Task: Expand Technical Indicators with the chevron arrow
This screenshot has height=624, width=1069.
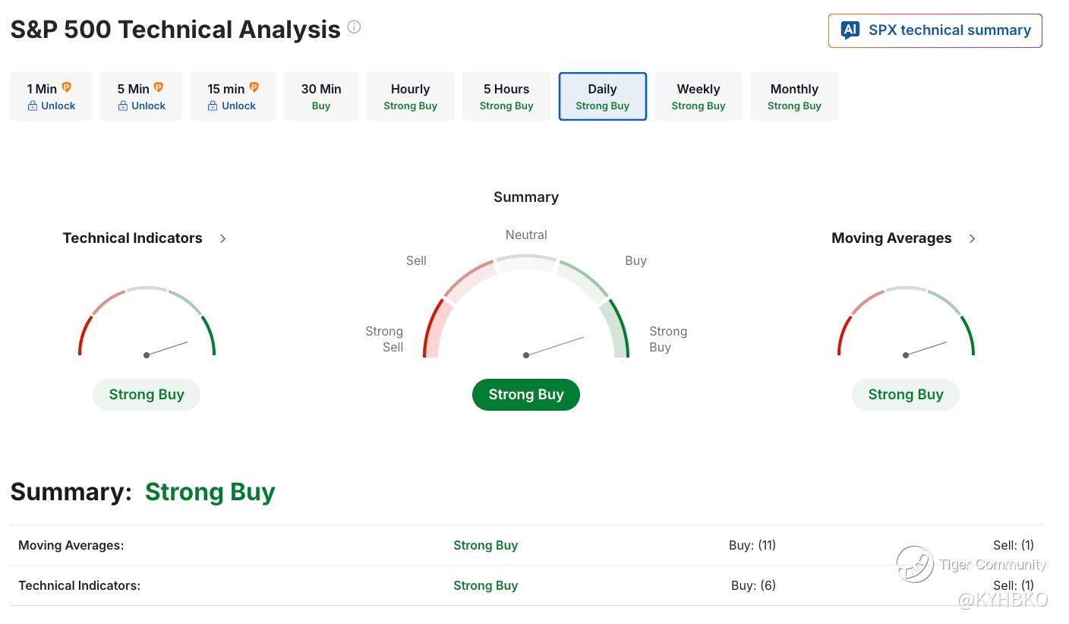Action: point(222,238)
